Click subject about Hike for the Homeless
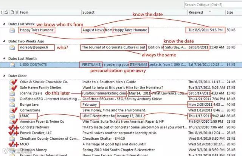The width and height of the screenshot is (242, 156). point(123,88)
